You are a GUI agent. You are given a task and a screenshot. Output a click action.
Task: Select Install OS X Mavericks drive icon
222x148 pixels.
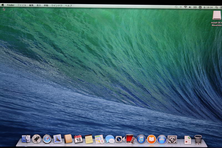(217, 16)
